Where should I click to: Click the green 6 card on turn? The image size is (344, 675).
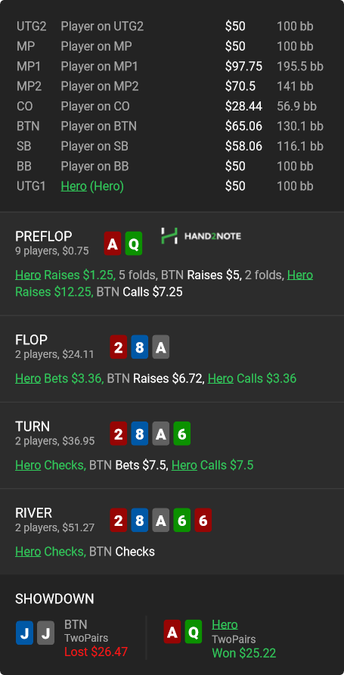coord(182,434)
